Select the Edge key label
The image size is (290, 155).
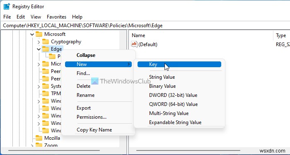(56, 49)
